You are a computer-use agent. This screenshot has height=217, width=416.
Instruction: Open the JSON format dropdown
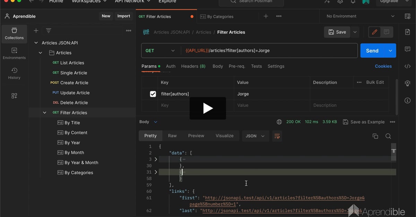pos(255,136)
